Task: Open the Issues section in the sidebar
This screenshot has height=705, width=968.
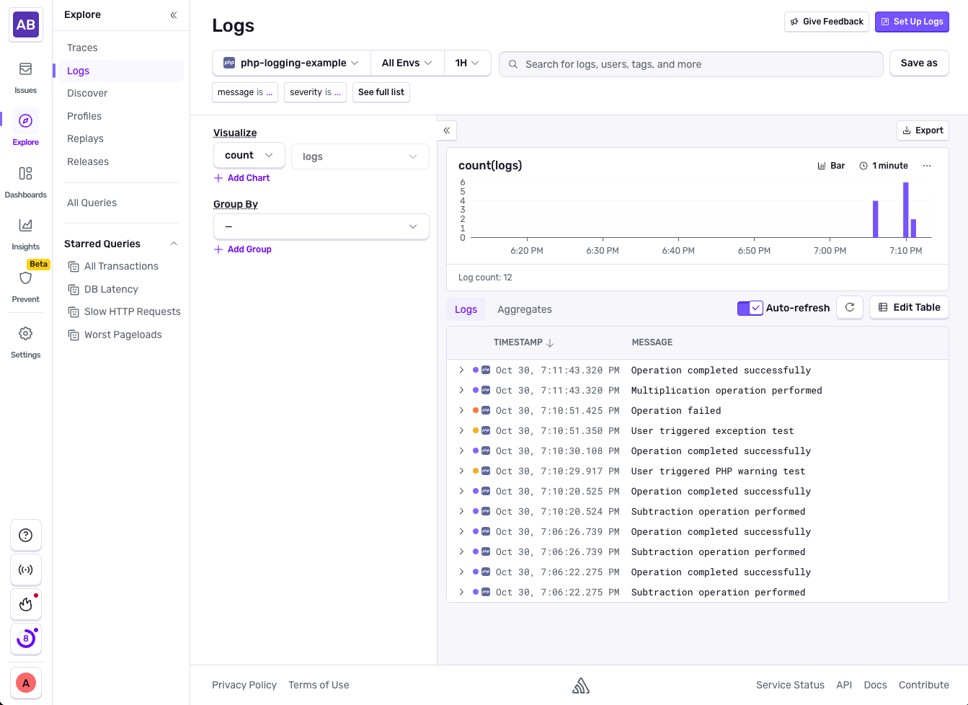Action: pyautogui.click(x=25, y=76)
